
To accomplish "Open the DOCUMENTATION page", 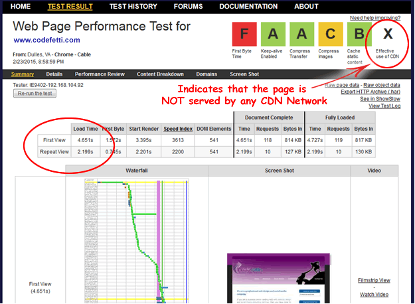I will (x=248, y=7).
